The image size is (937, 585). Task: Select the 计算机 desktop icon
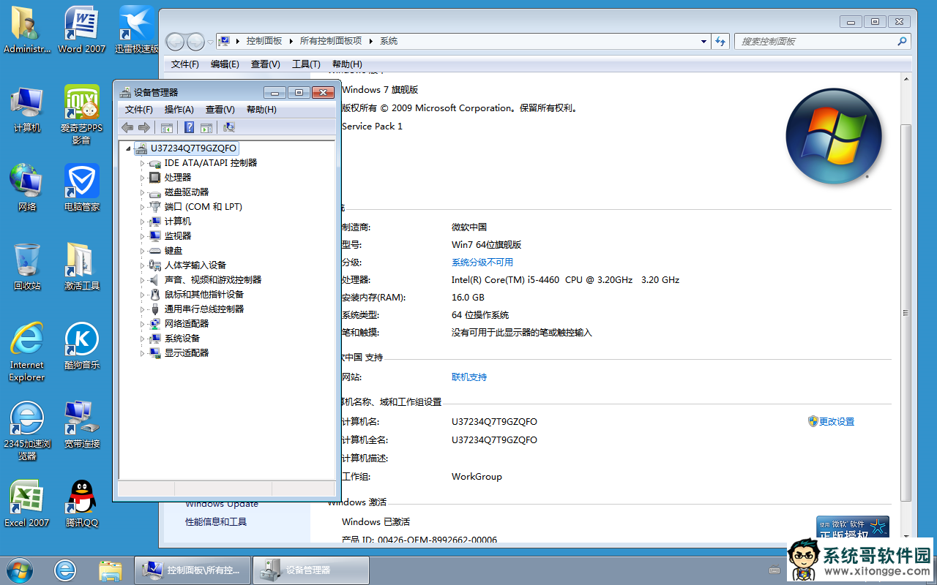click(27, 109)
